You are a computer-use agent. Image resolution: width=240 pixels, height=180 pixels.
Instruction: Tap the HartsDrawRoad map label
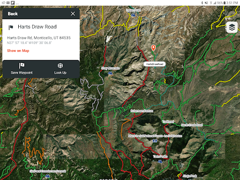(155, 64)
